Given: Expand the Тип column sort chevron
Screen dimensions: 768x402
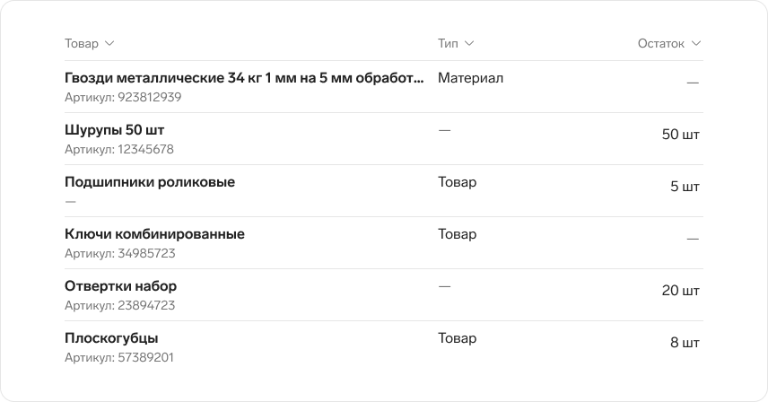Looking at the screenshot, I should [468, 44].
